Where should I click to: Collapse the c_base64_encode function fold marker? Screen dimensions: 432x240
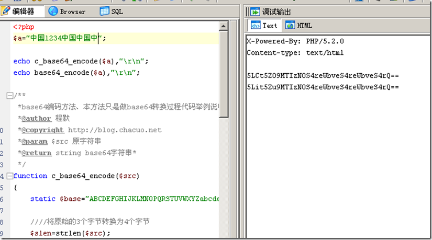pos(9,176)
